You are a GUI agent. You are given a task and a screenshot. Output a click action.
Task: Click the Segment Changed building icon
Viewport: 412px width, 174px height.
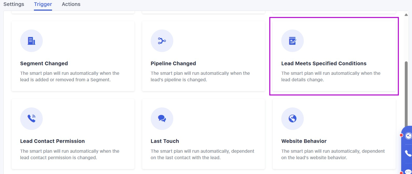[x=31, y=41]
